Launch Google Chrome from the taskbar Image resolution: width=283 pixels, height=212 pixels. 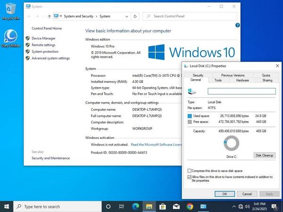(x=190, y=206)
